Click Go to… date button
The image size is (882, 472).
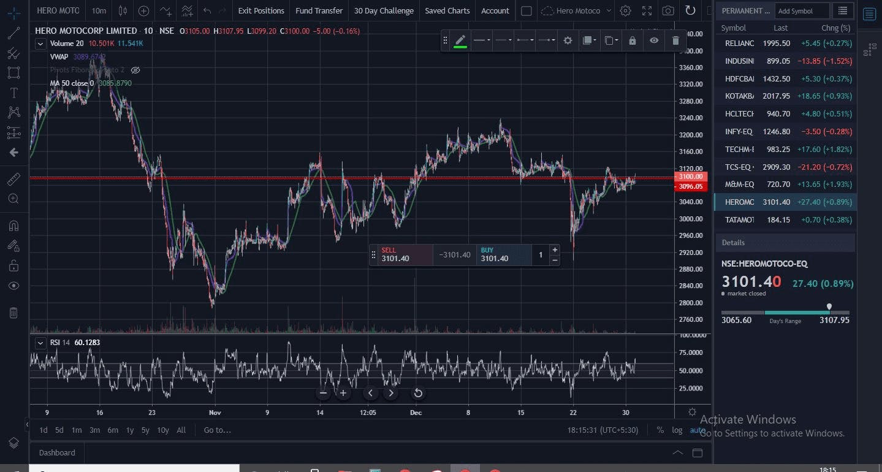tap(218, 430)
